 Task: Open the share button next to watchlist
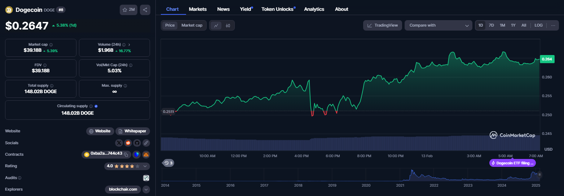(145, 10)
